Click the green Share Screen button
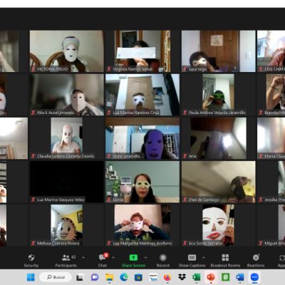Image resolution: width=285 pixels, height=285 pixels. click(x=133, y=261)
